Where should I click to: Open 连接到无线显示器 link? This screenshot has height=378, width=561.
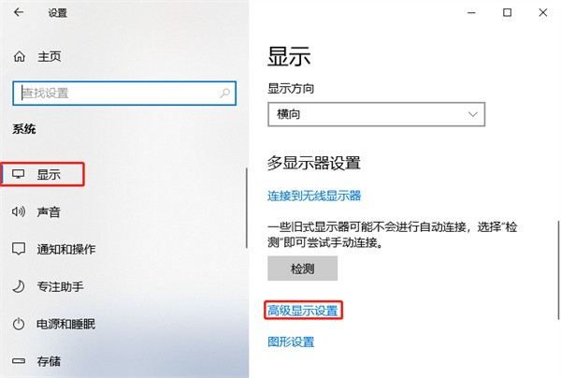314,196
